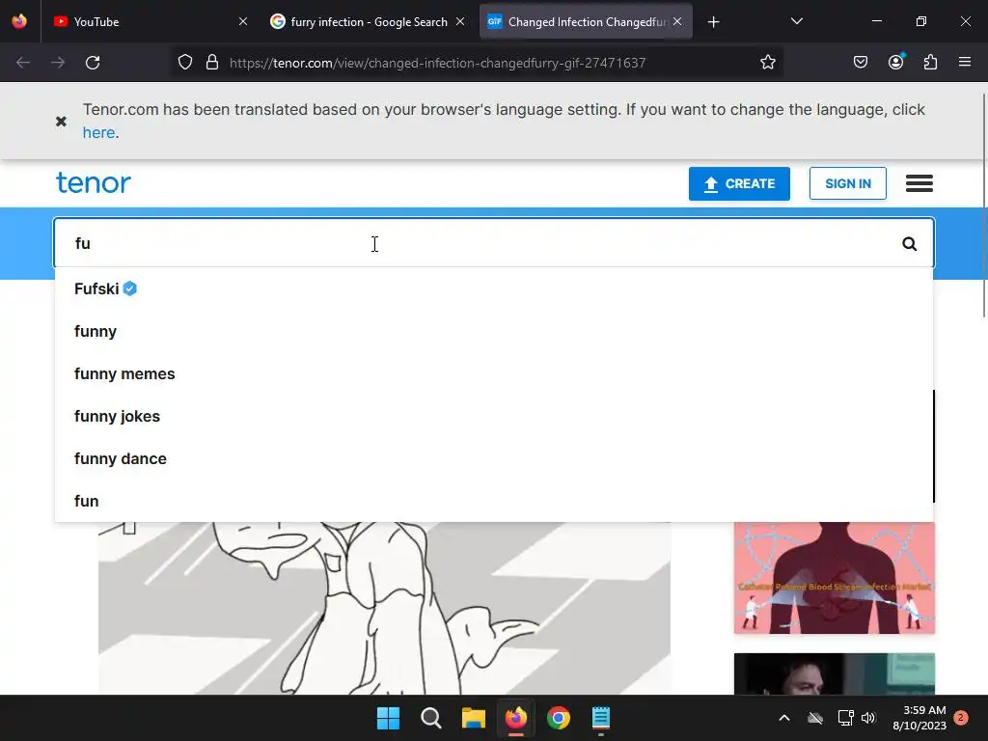Click the CREATE upload button
Image resolution: width=988 pixels, height=741 pixels.
tap(739, 183)
